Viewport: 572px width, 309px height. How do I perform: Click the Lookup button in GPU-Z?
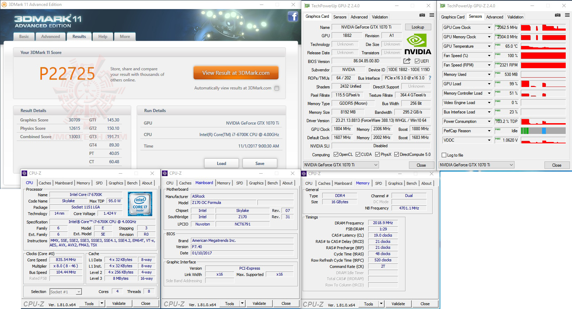pyautogui.click(x=418, y=27)
